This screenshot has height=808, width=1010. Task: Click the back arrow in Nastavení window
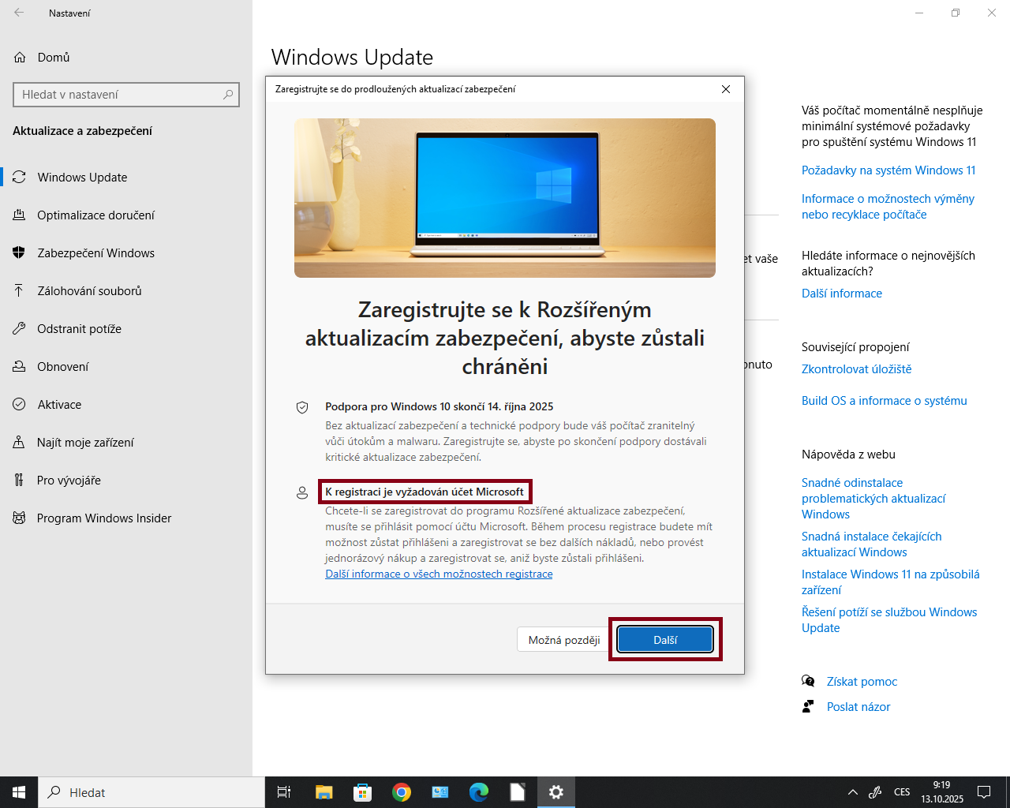click(19, 13)
